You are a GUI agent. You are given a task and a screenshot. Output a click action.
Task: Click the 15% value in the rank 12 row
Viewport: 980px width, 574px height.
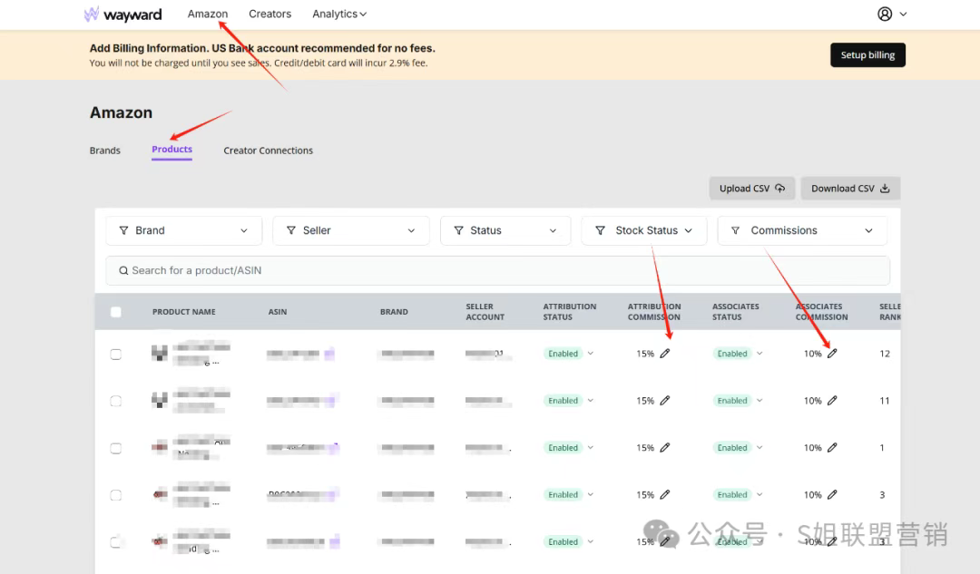pos(645,354)
